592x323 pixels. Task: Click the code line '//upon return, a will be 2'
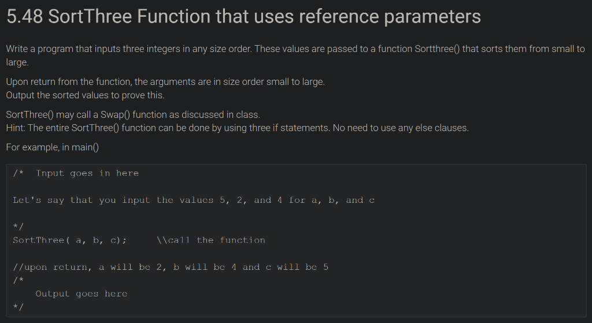coord(171,267)
